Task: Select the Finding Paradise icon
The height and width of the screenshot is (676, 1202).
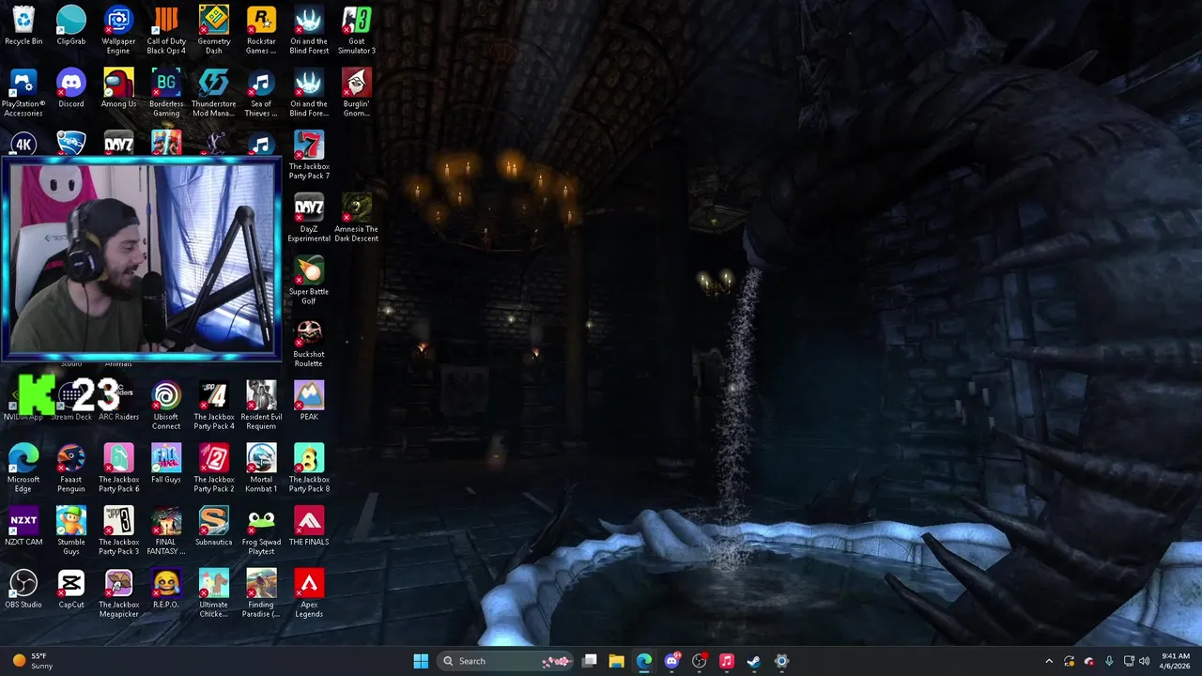Action: point(261,593)
